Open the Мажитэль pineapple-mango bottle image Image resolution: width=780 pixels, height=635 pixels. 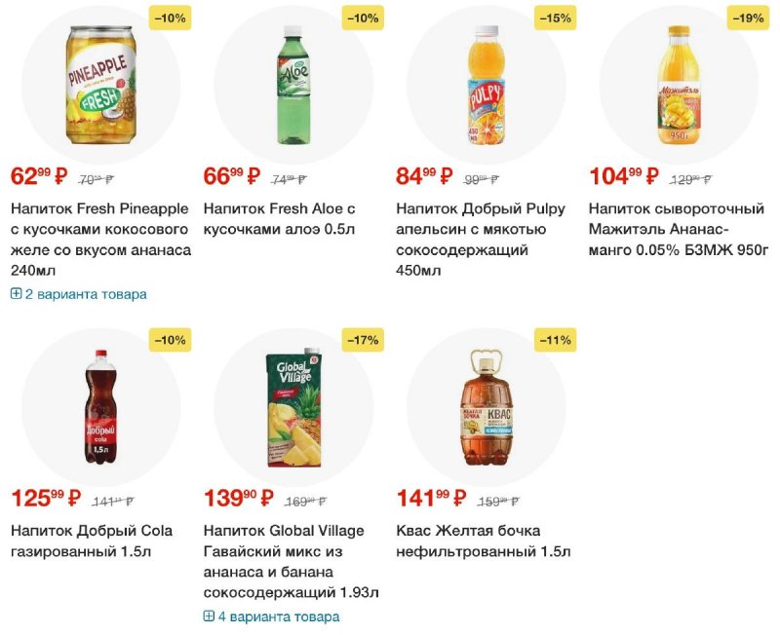click(x=679, y=85)
